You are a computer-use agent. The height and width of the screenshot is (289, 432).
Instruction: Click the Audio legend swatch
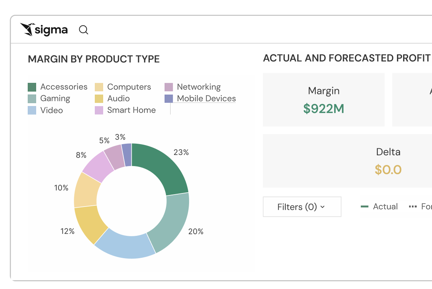point(99,99)
